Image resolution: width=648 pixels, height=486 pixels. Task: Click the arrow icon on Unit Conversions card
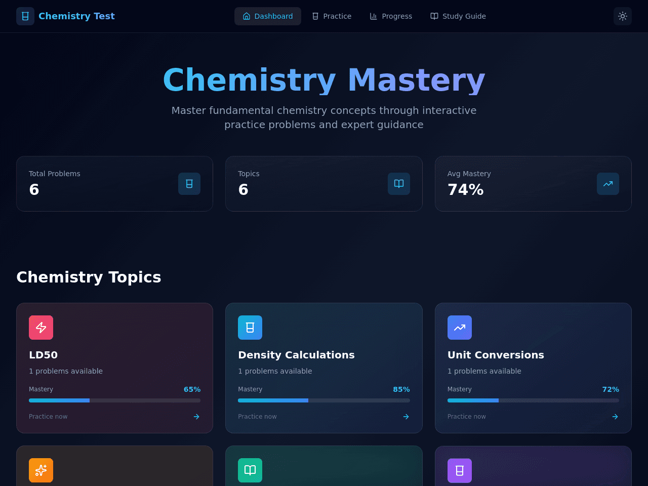[615, 417]
